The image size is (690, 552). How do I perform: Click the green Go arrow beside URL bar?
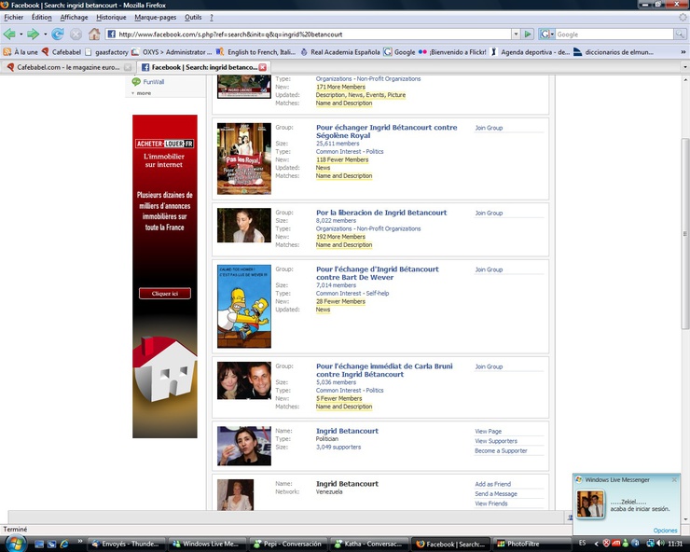click(528, 34)
